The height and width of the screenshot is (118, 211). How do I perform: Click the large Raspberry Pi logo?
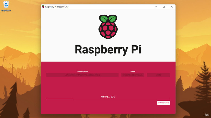[x=108, y=27]
